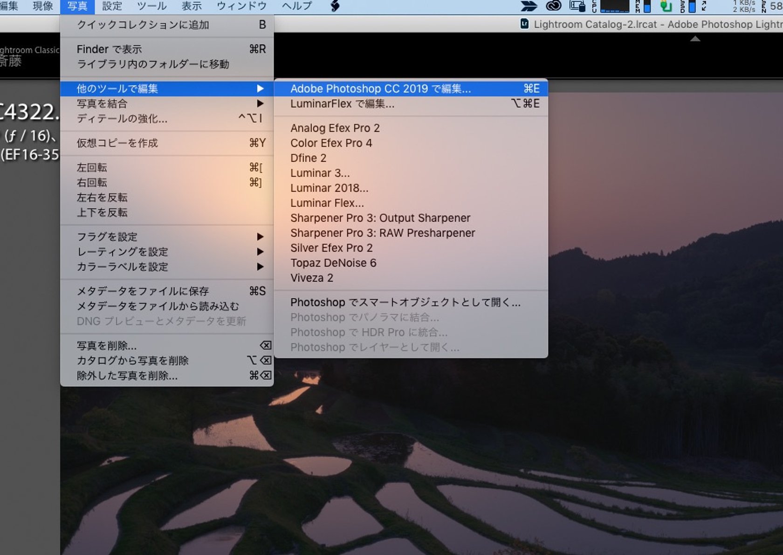Choose 写真を削除...
The width and height of the screenshot is (783, 555).
(167, 346)
